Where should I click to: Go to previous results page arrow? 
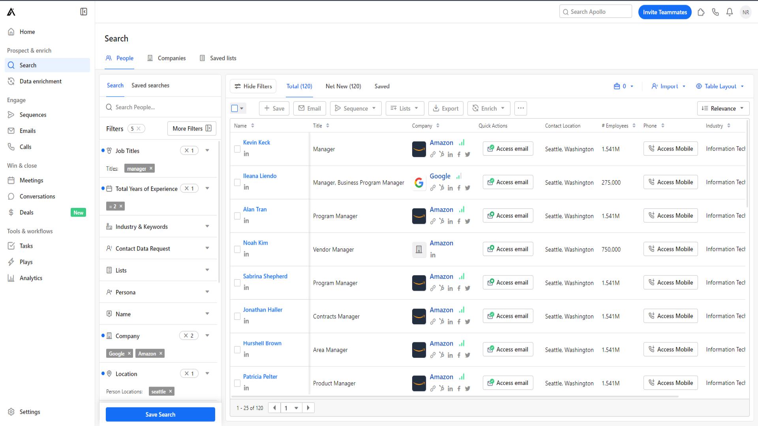pyautogui.click(x=274, y=408)
